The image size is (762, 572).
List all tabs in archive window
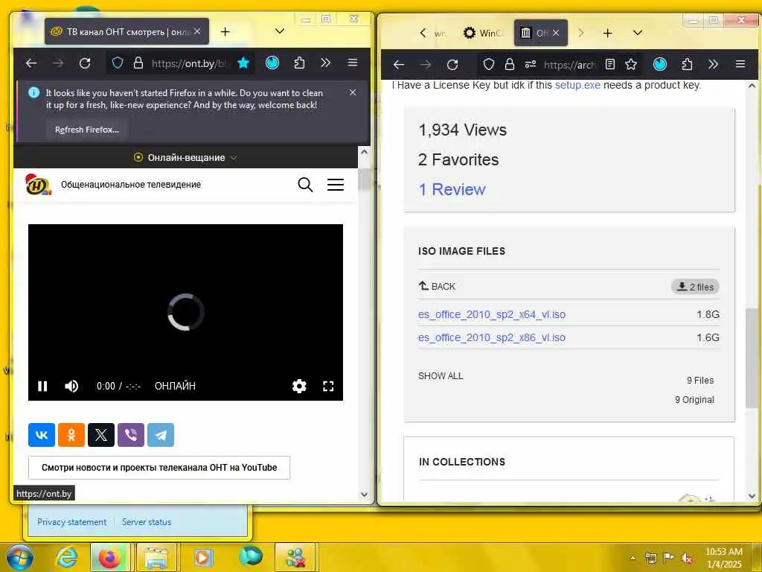click(x=638, y=33)
